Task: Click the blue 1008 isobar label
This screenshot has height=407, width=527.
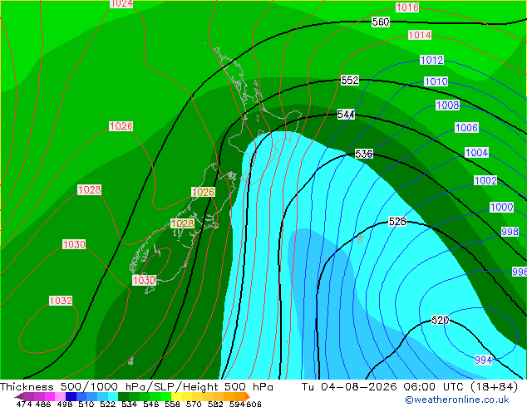Action: (448, 105)
